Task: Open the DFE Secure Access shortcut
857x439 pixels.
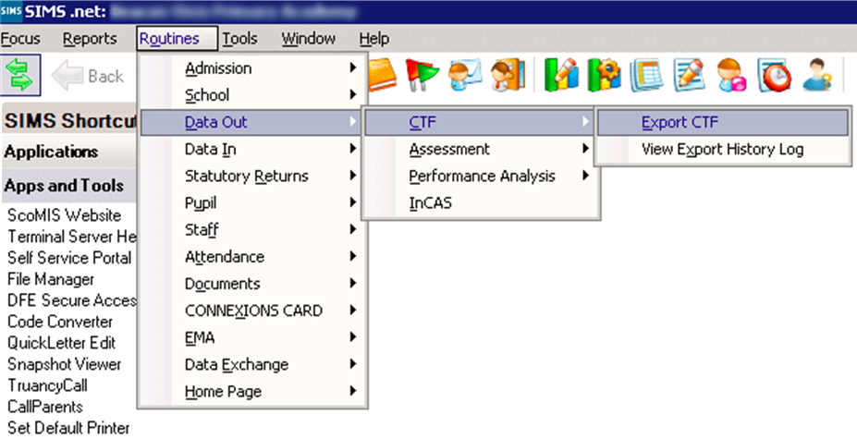Action: pos(71,300)
